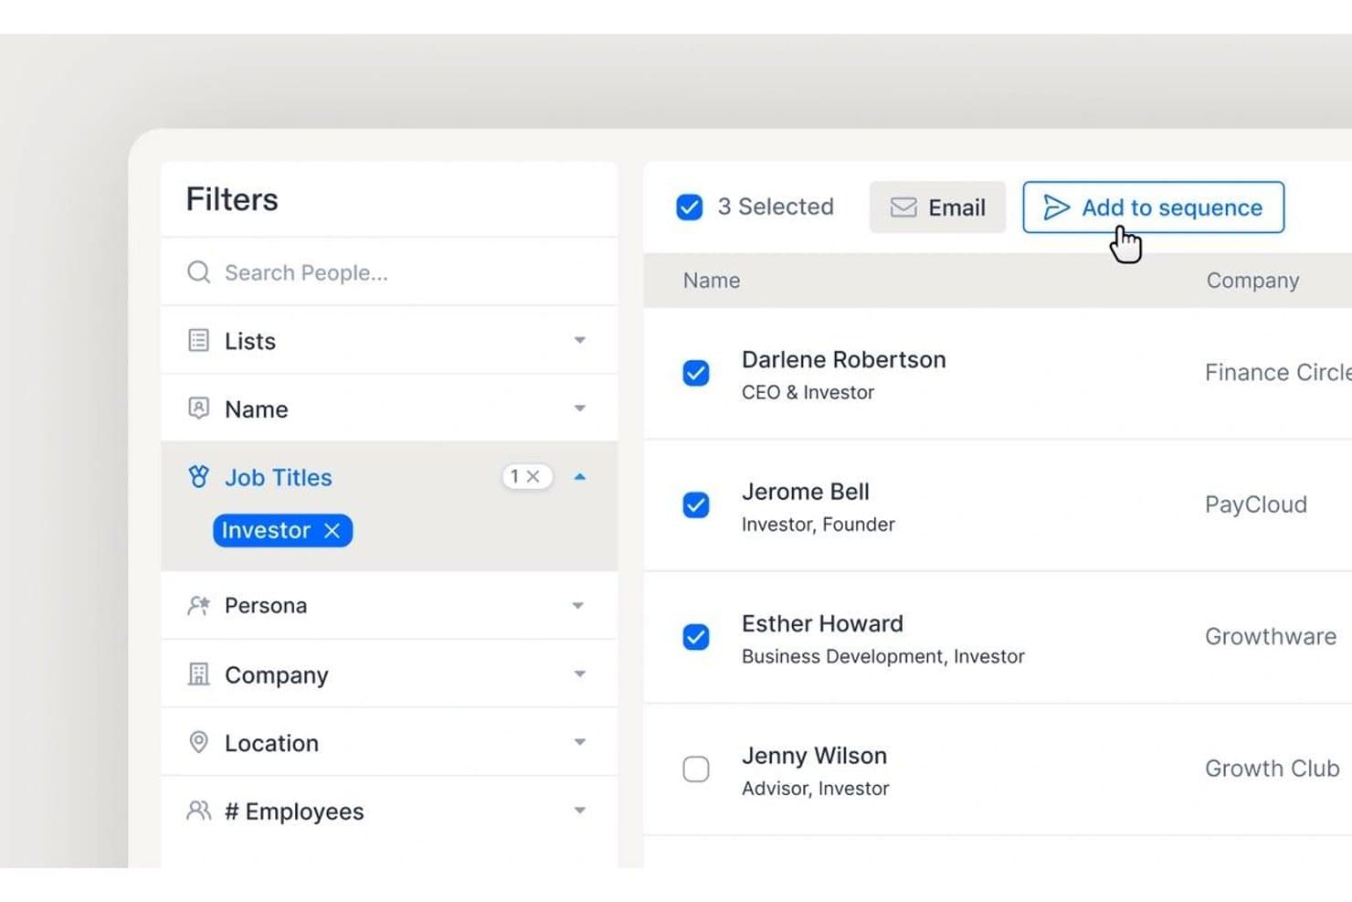
Task: Click the Persona filter icon
Action: click(198, 605)
